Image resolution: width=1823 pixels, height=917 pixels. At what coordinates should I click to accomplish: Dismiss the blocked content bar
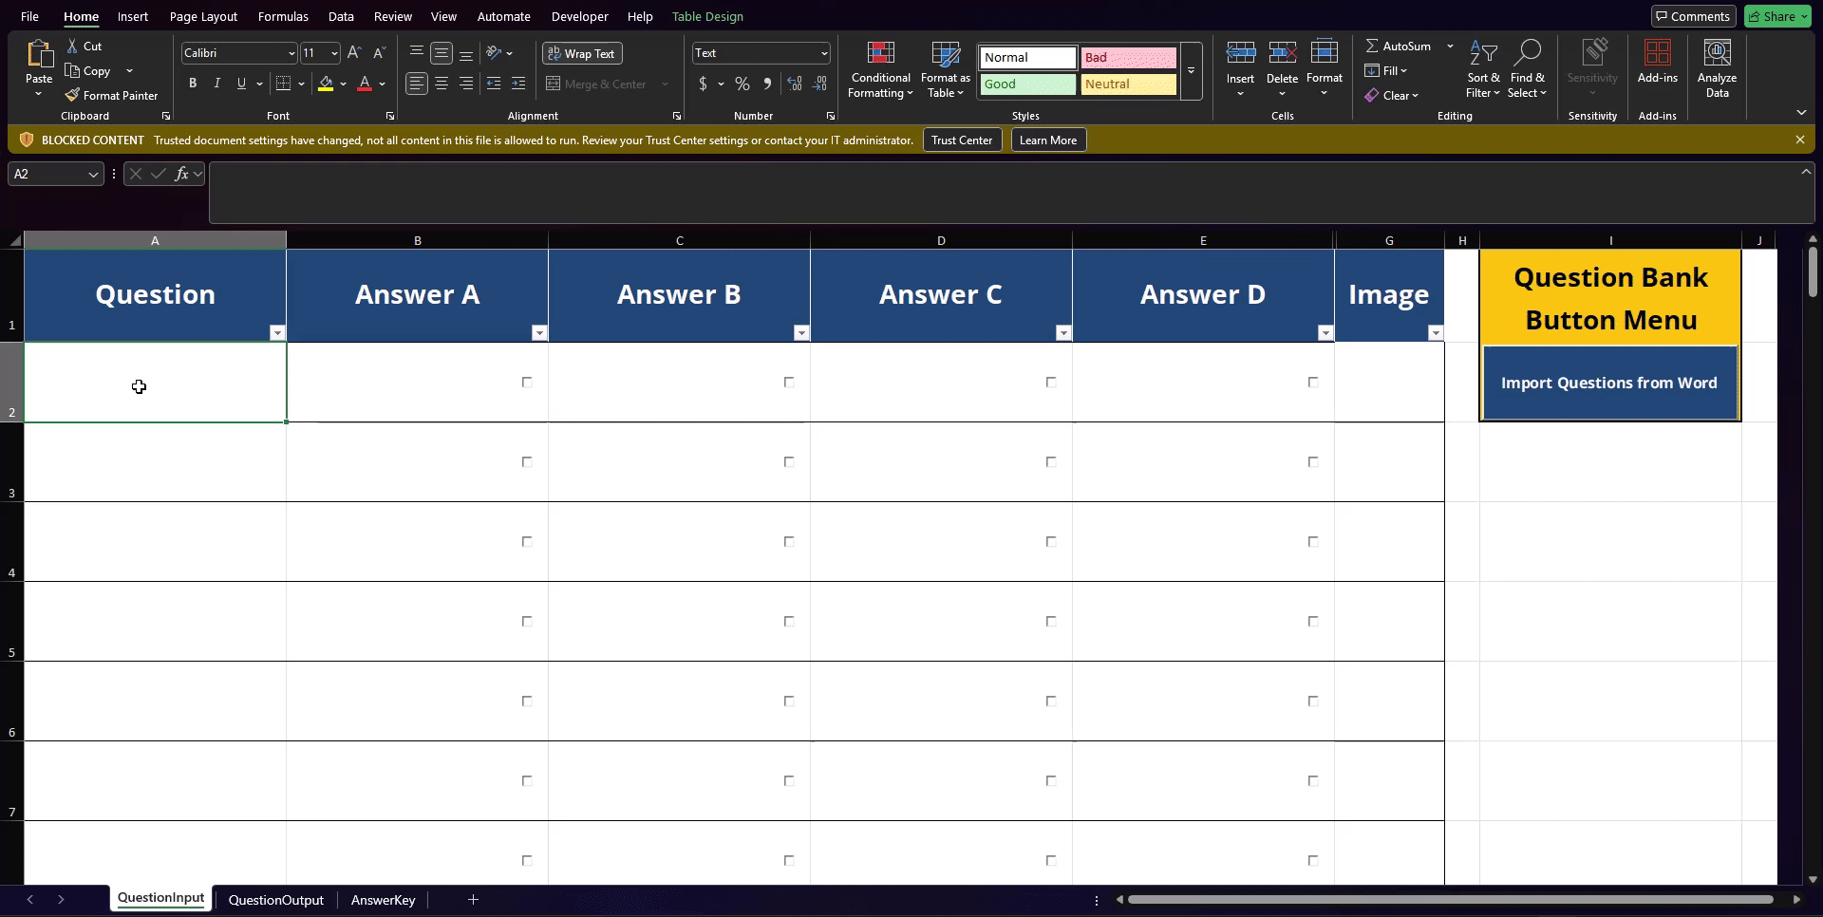click(1800, 140)
